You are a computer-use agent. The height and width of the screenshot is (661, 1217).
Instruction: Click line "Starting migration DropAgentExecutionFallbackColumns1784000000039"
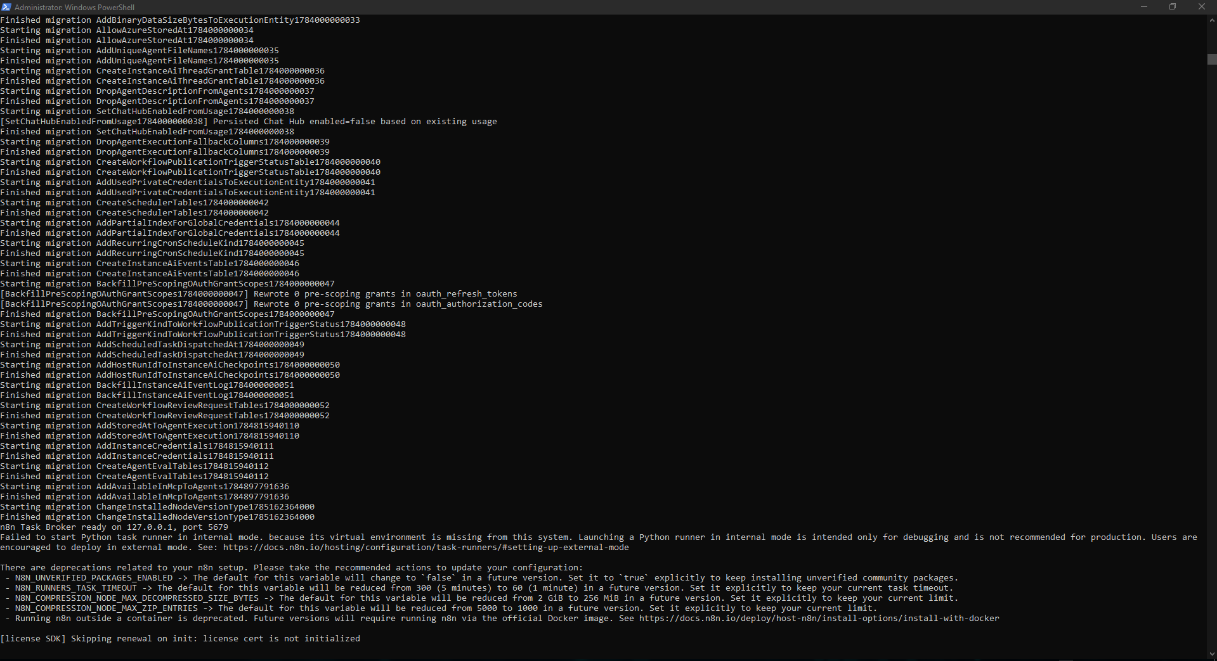point(165,142)
